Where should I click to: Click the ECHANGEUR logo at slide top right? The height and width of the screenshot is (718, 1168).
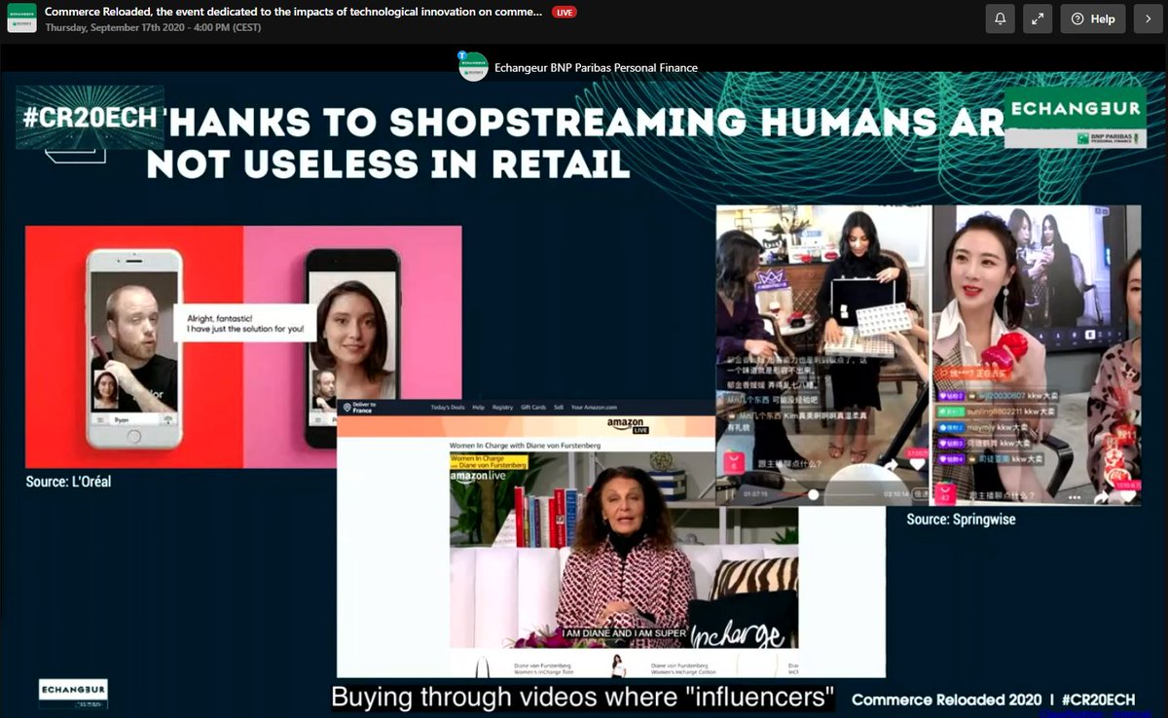tap(1075, 118)
